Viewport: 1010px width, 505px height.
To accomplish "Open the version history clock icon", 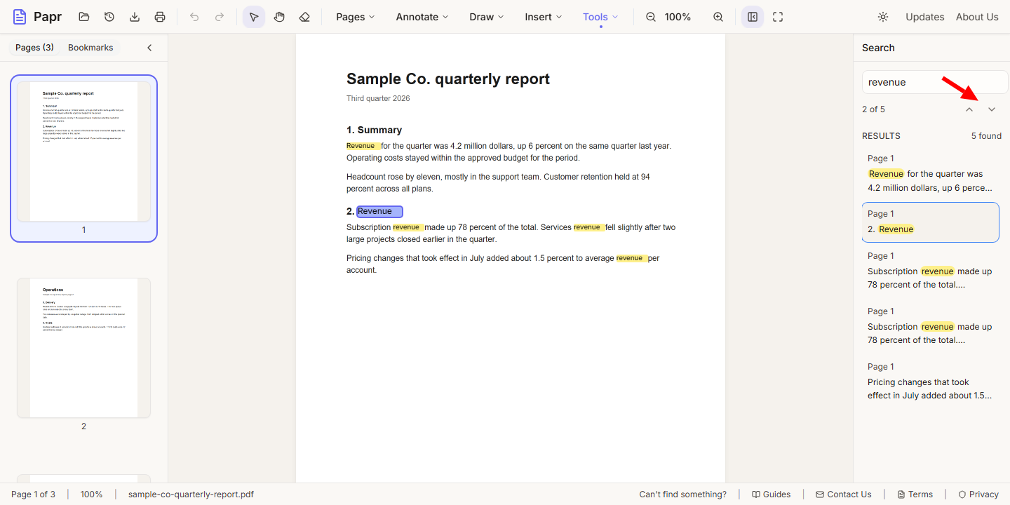I will (109, 17).
